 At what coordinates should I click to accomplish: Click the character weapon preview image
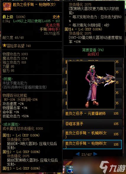(x=91, y=85)
